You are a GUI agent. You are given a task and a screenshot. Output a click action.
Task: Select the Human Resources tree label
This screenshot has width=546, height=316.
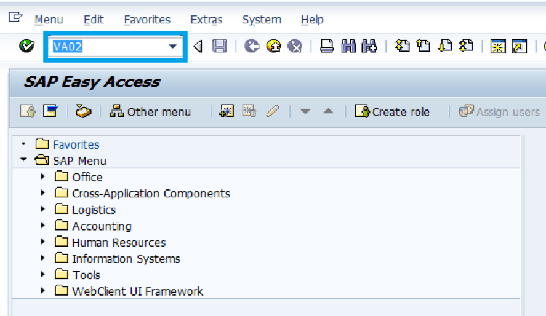pos(119,242)
